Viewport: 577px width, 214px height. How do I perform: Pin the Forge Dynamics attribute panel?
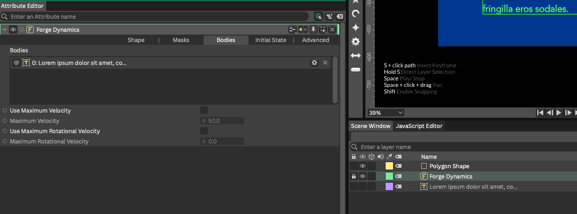(314, 29)
